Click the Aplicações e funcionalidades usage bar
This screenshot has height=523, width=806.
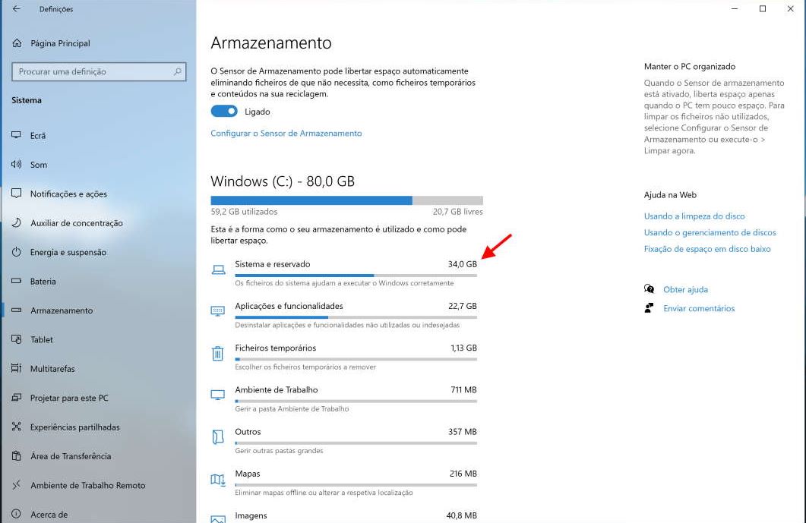pos(356,317)
